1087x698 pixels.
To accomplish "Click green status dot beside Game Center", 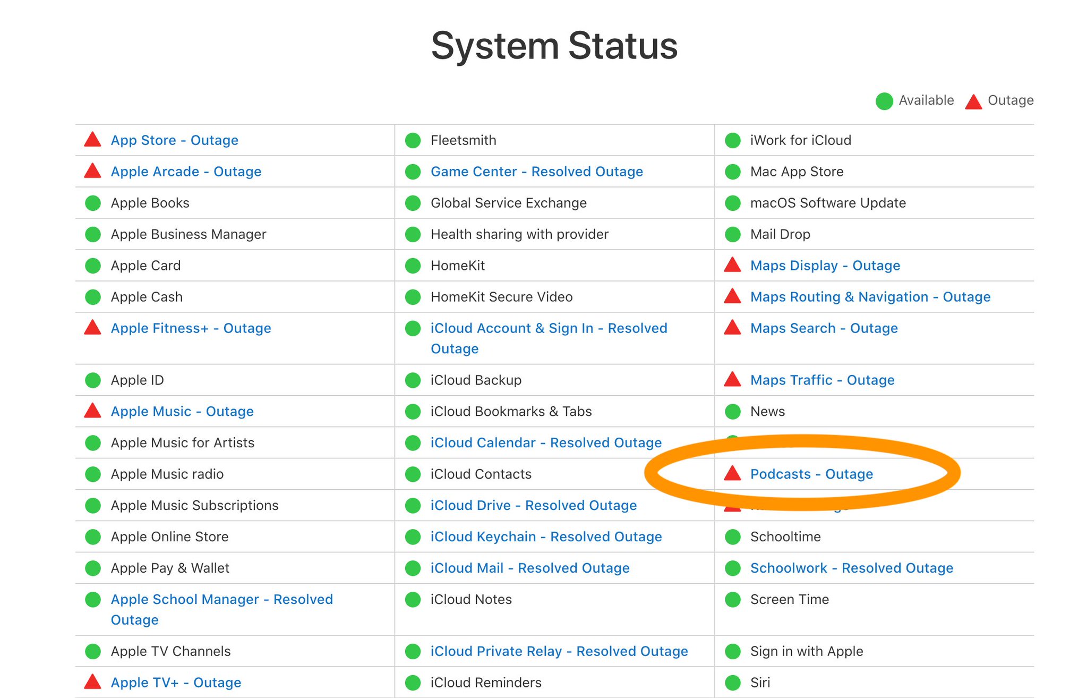I will [413, 172].
